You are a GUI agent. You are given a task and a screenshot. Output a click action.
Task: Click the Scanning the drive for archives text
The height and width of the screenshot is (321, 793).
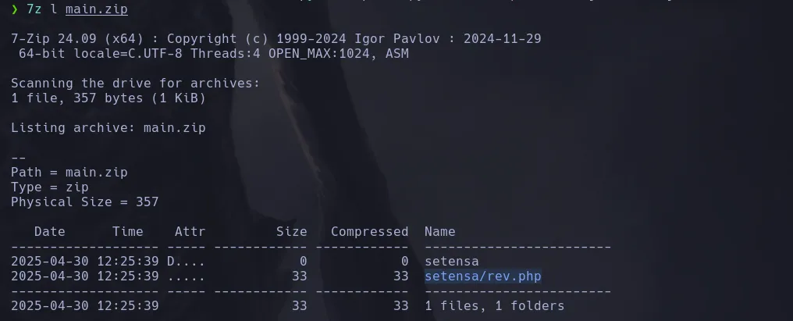coord(135,83)
